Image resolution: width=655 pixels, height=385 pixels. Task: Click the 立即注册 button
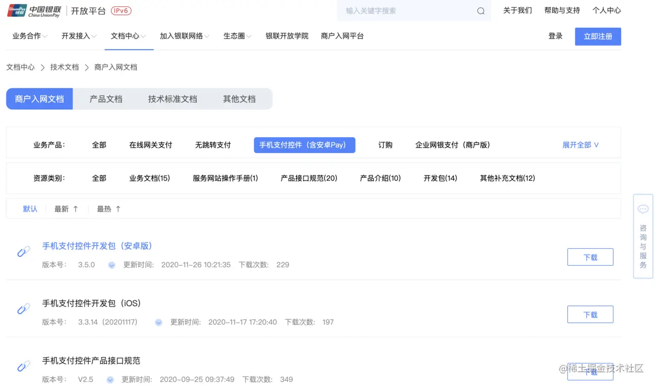point(597,36)
